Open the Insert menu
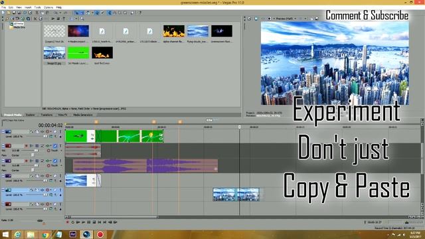The width and height of the screenshot is (425, 239). tap(28, 7)
